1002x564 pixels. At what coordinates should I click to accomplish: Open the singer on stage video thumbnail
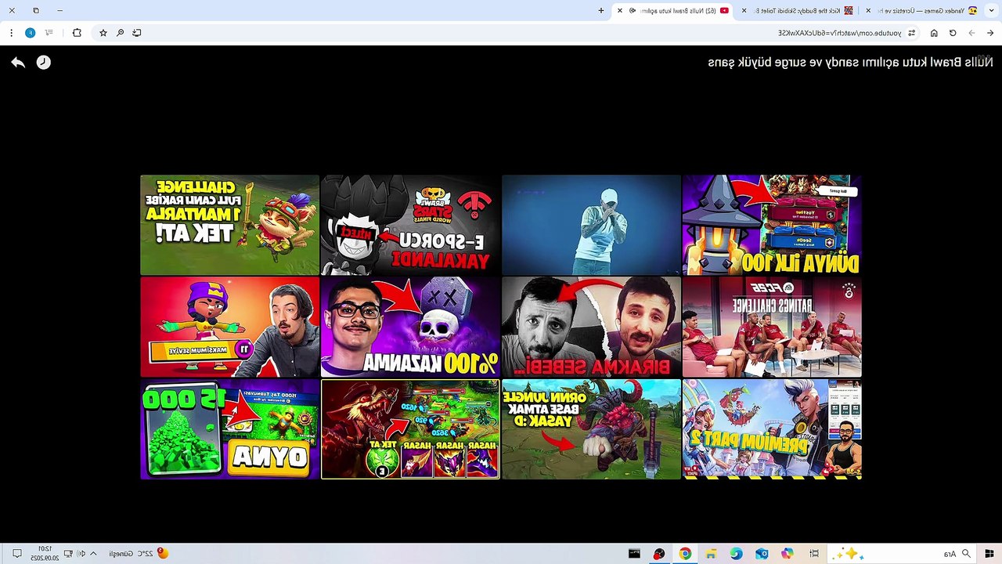click(x=591, y=225)
